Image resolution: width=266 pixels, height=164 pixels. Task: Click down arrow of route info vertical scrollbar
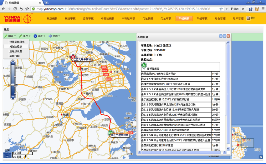(228, 149)
